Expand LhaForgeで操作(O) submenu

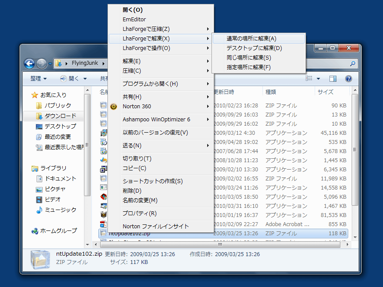pos(161,48)
